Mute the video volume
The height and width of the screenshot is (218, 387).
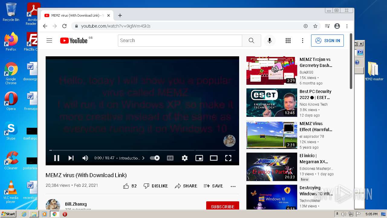(x=85, y=158)
